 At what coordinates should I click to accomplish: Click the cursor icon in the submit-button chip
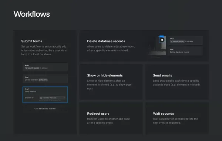point(26,68)
